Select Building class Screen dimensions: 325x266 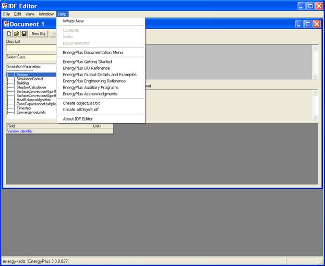31,83
